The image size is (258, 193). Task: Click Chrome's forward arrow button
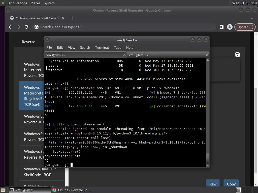click(x=18, y=27)
